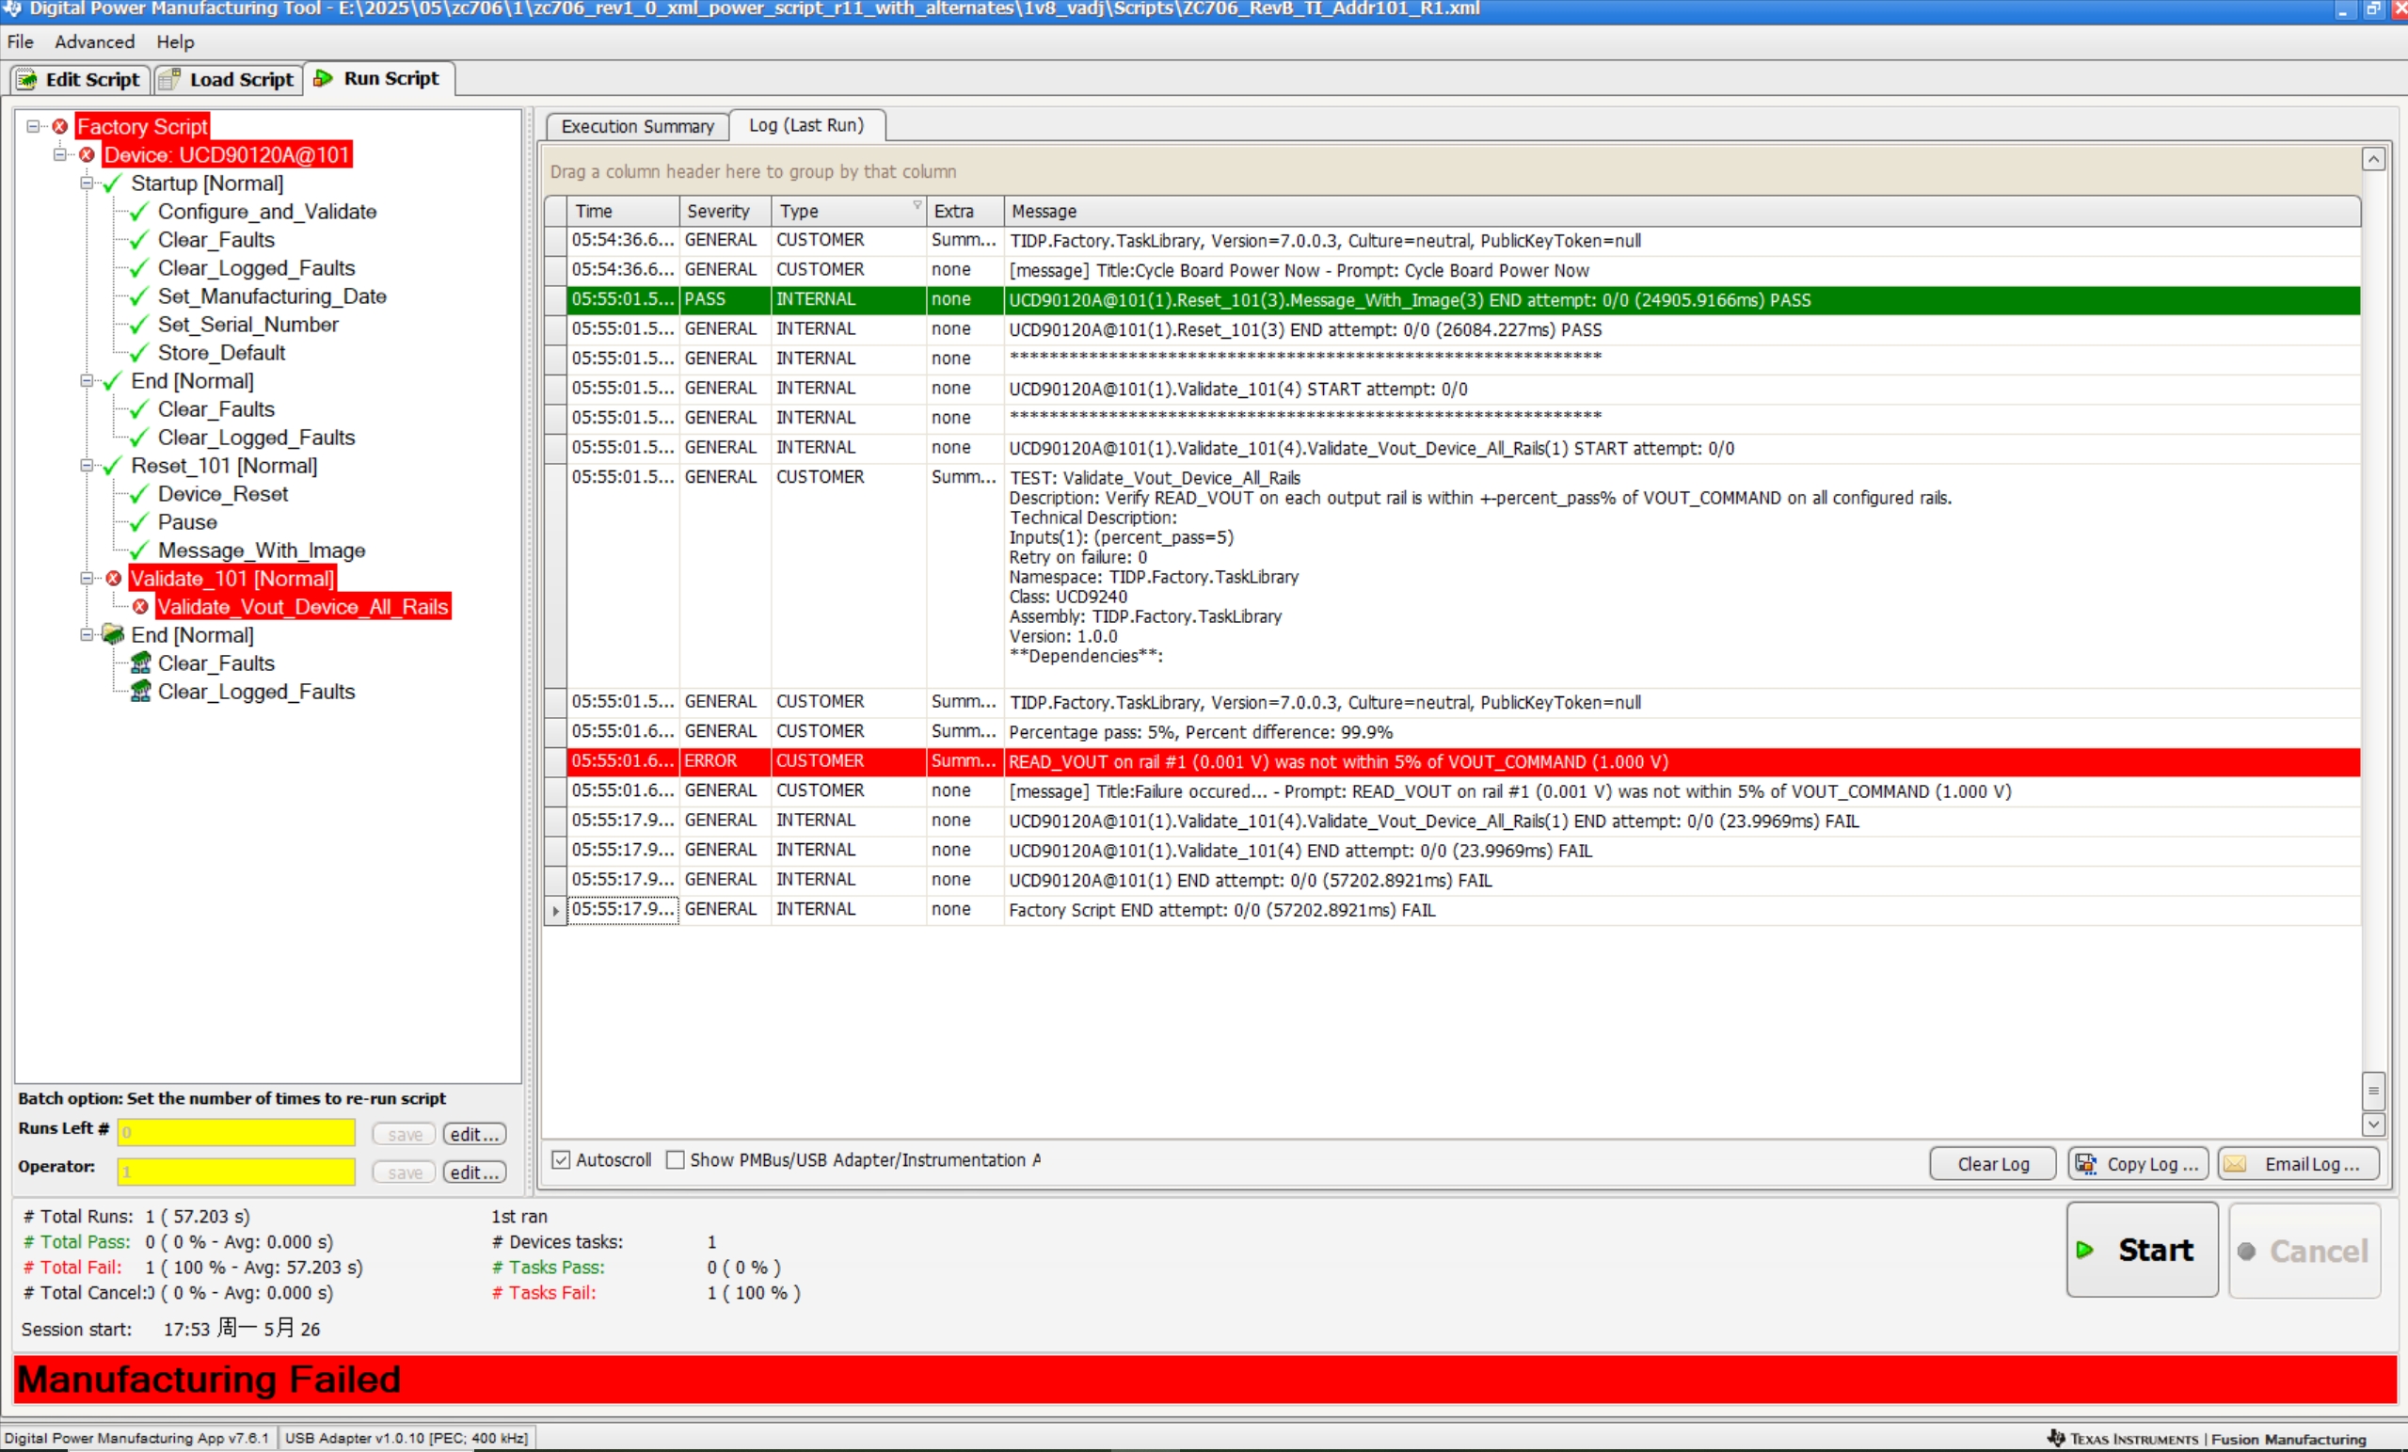Click the error icon beside Validate_Vout_Device_All_Rails
The image size is (2408, 1452).
click(141, 607)
